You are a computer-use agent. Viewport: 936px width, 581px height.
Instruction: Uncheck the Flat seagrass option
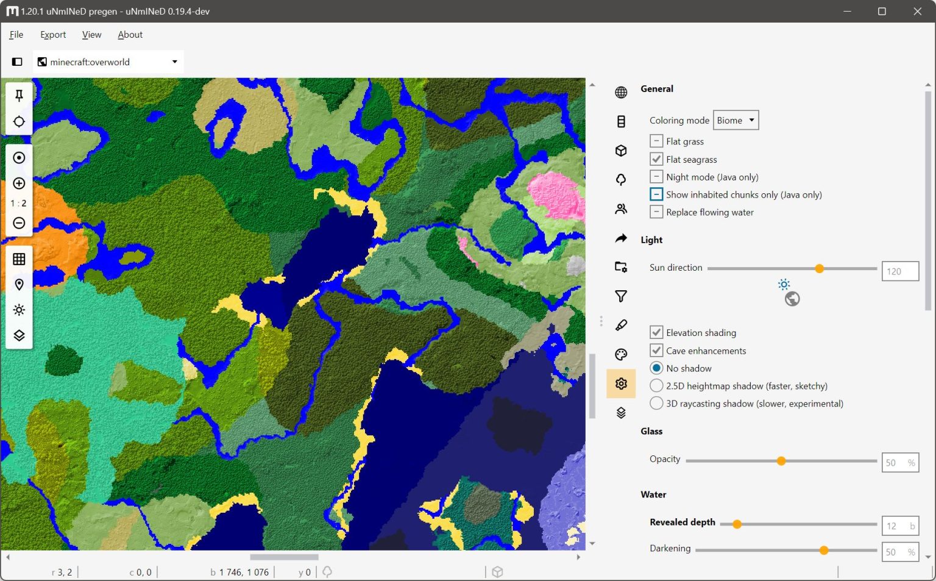point(656,159)
